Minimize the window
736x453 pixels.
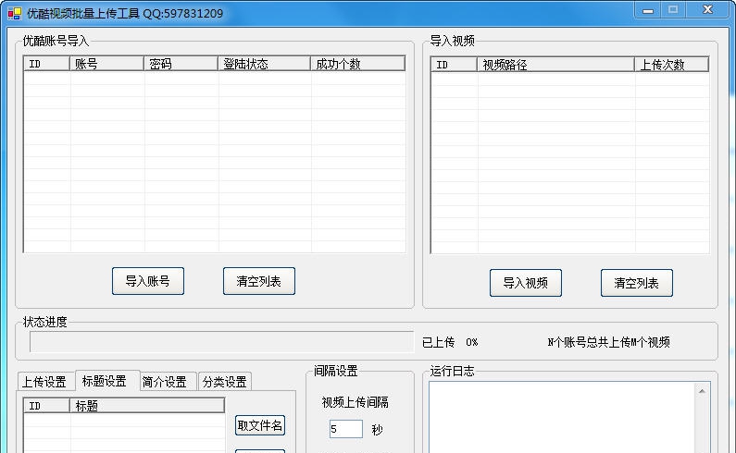[x=648, y=10]
